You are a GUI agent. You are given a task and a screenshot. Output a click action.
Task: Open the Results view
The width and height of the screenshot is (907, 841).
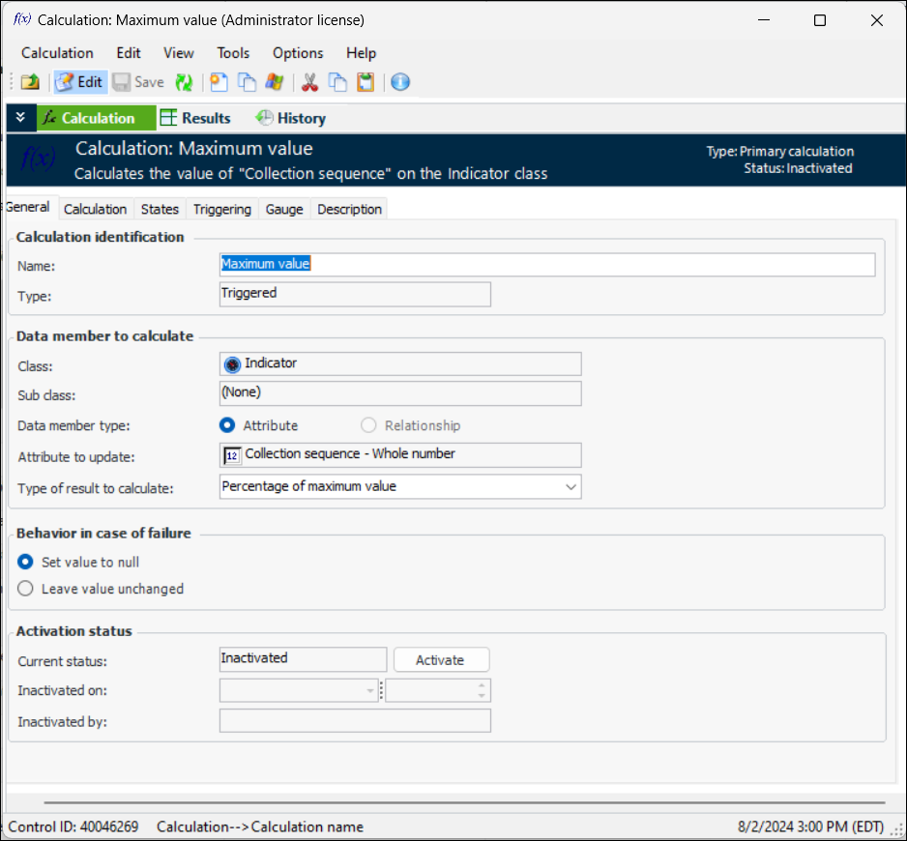click(x=195, y=118)
